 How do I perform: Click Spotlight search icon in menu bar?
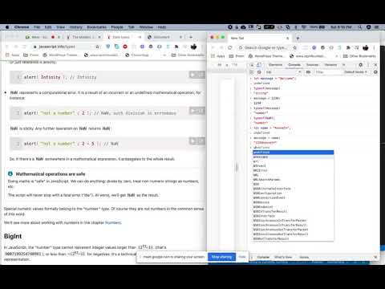click(360, 27)
